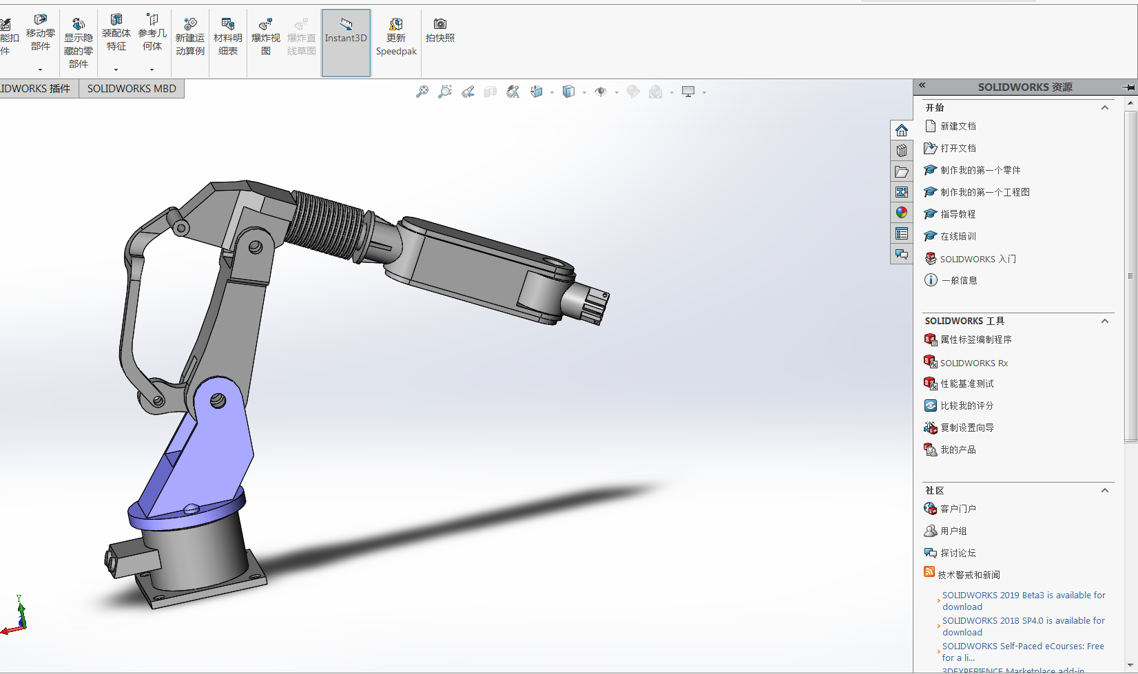Open the Appearances color ball tab

point(901,213)
